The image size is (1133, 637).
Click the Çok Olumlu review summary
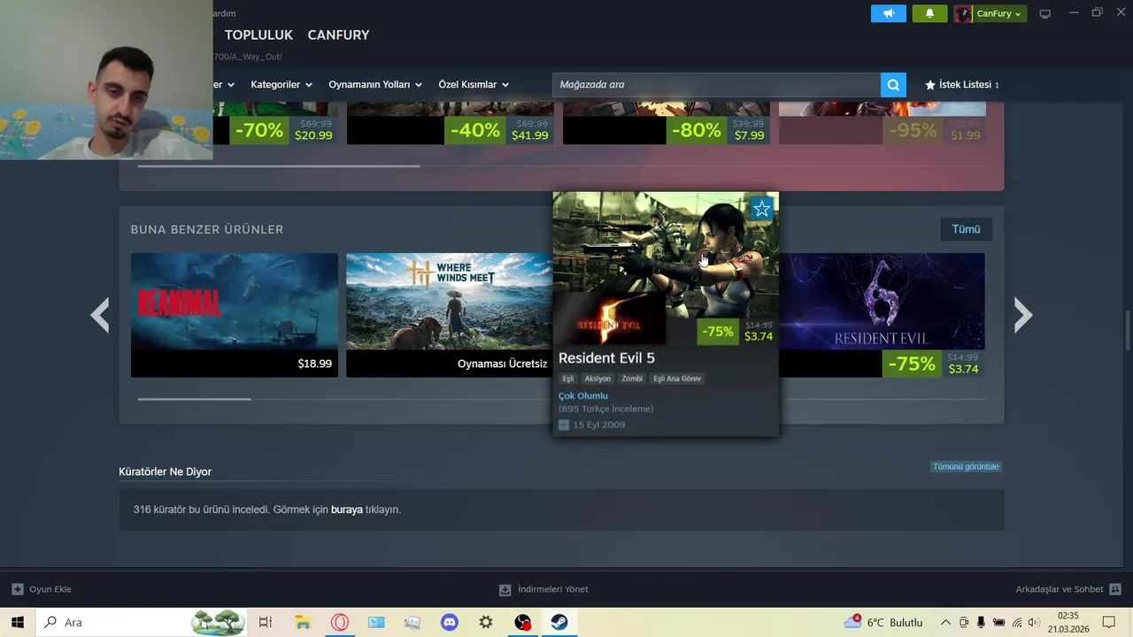pyautogui.click(x=583, y=395)
